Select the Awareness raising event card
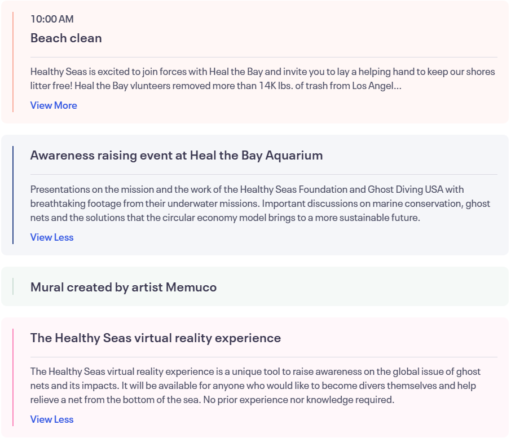This screenshot has height=438, width=511. pyautogui.click(x=255, y=192)
